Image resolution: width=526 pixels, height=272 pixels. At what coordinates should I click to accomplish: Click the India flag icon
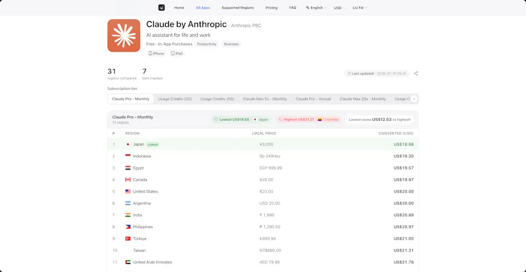pos(128,215)
